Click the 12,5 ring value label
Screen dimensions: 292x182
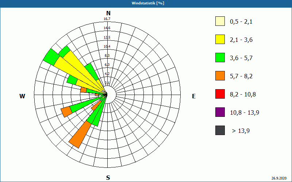[x=107, y=37]
